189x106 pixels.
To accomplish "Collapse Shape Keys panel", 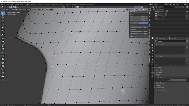I will pyautogui.click(x=159, y=56).
